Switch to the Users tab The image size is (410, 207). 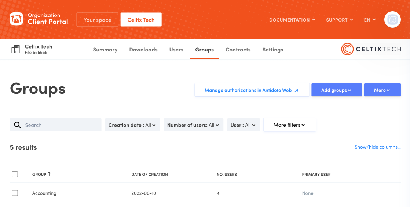(x=176, y=50)
